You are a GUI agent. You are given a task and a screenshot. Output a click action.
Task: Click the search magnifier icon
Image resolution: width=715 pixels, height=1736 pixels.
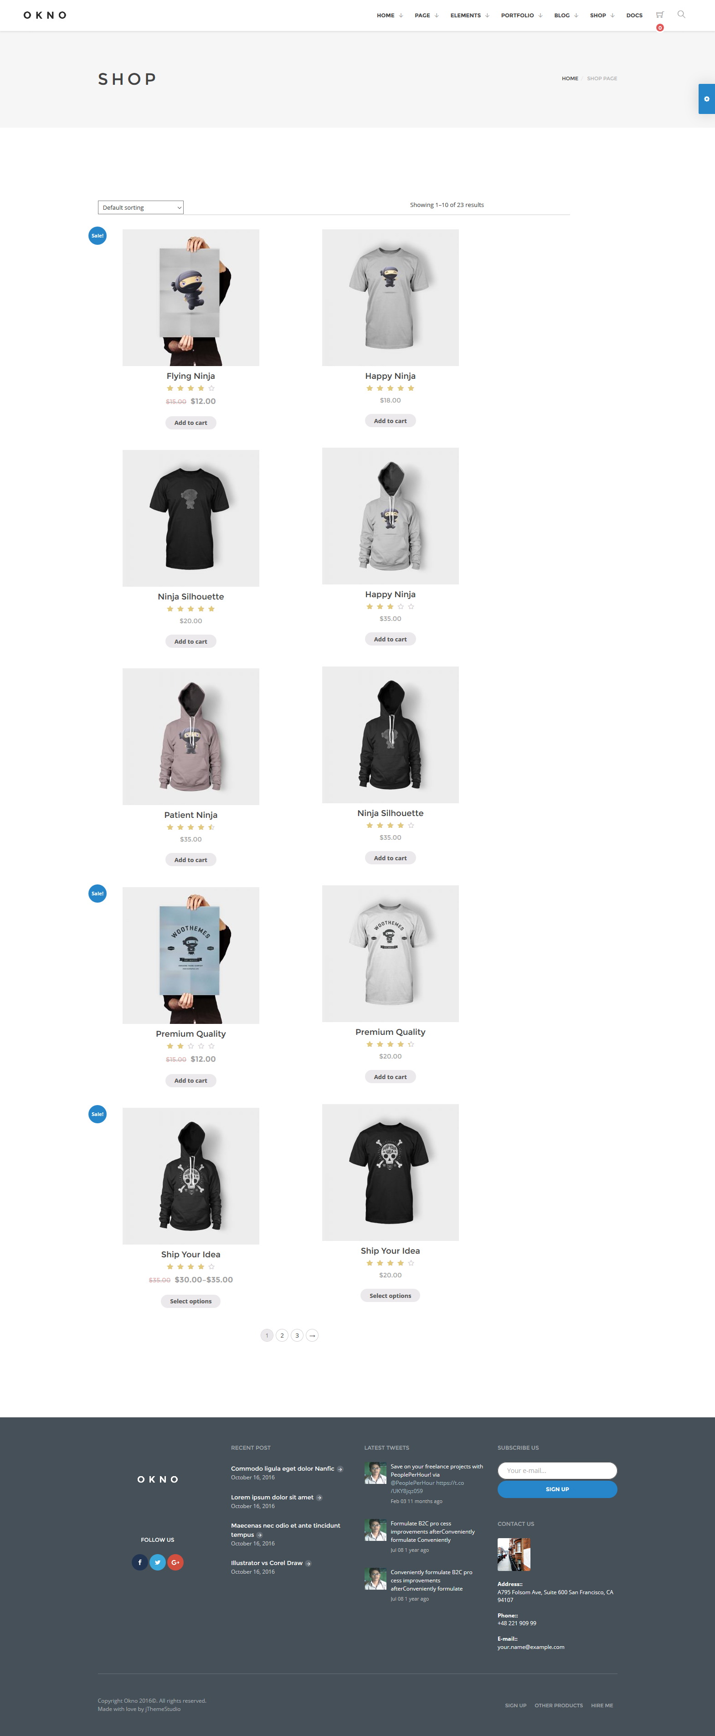click(x=681, y=14)
